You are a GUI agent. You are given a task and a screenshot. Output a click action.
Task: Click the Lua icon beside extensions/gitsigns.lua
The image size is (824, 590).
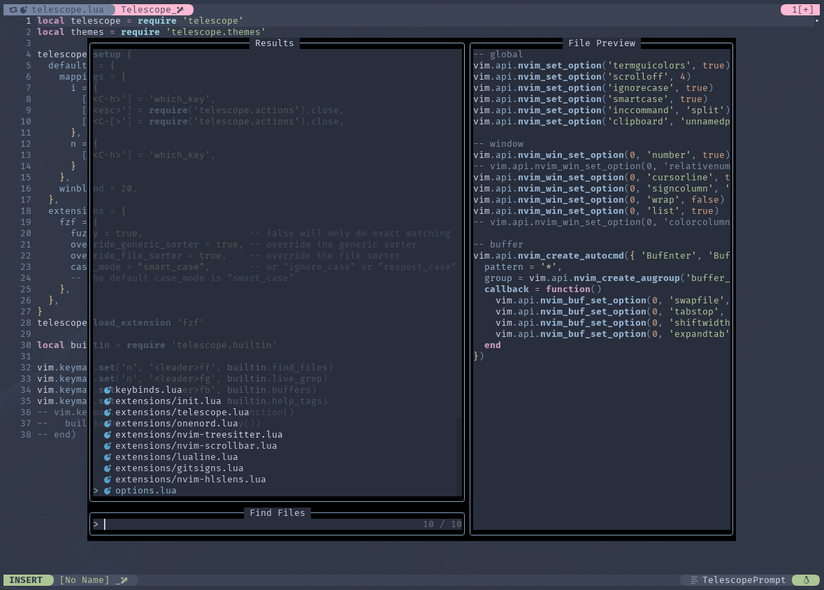(107, 468)
